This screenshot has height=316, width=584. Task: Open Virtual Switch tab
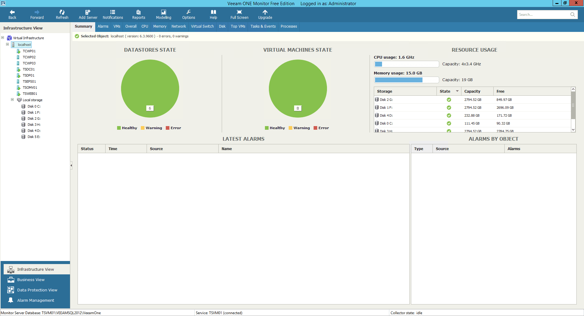tap(202, 26)
